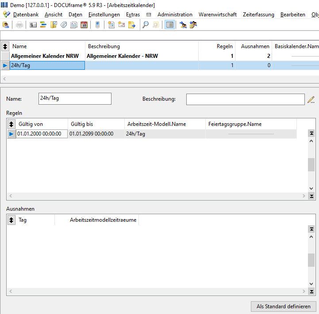This screenshot has height=314, width=319.
Task: Click the 01.01.2099 00:00:00 Gültig bis cell
Action: click(x=96, y=134)
